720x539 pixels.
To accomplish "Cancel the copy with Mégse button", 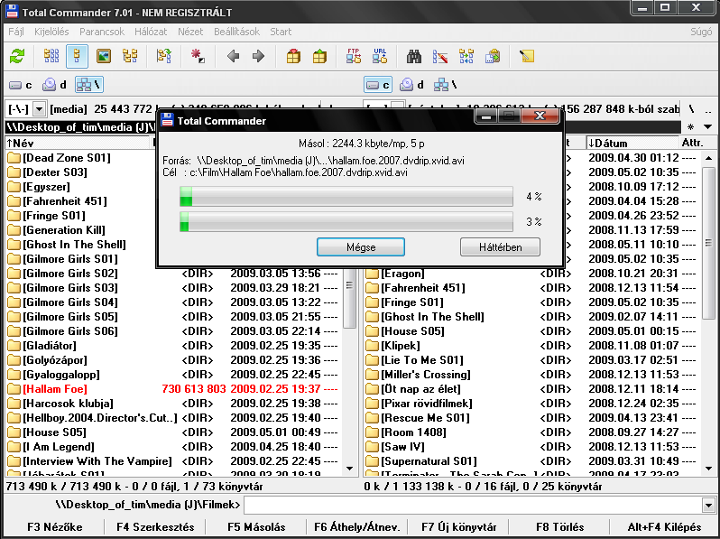I will point(361,247).
